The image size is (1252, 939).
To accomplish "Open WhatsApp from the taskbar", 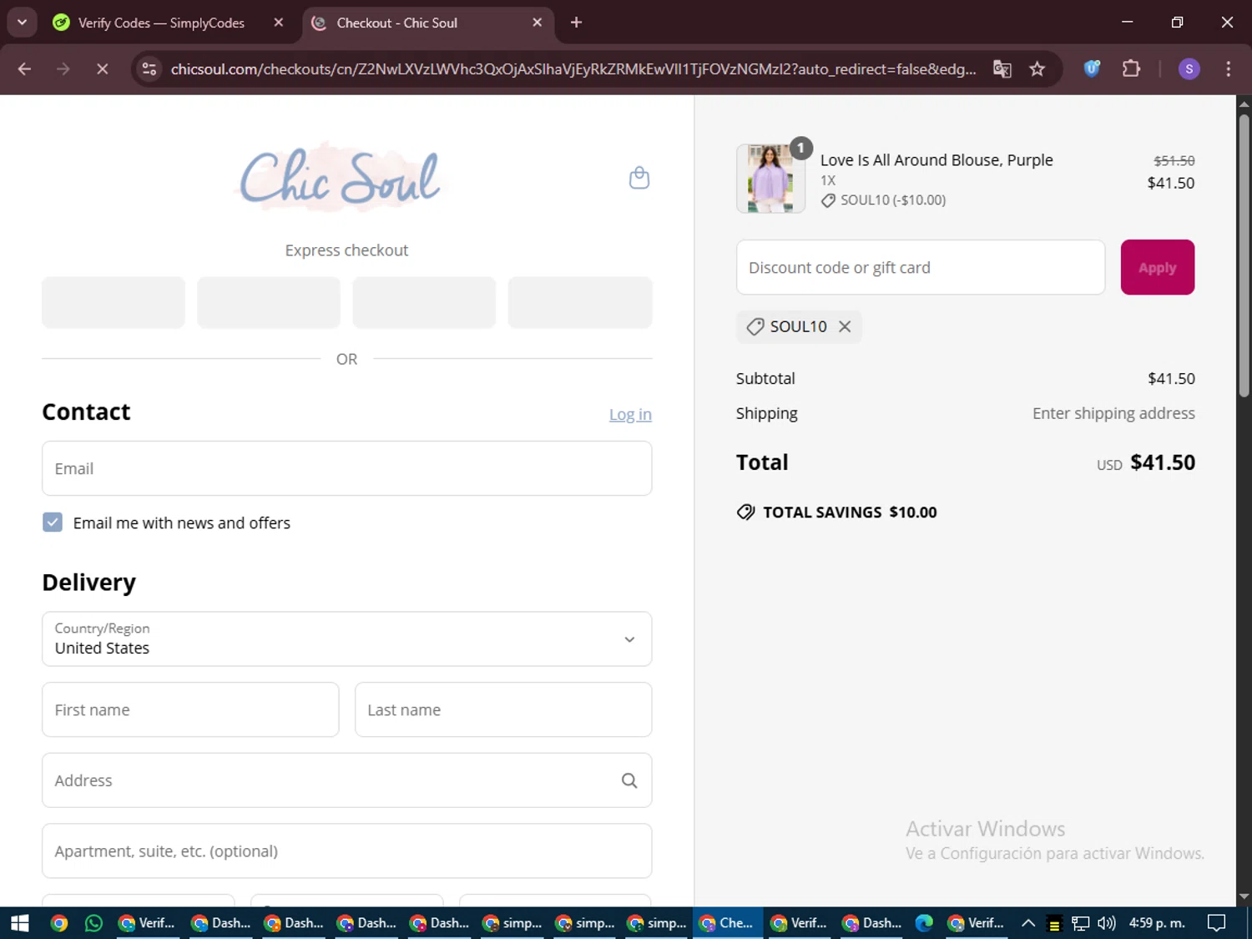I will 94,923.
